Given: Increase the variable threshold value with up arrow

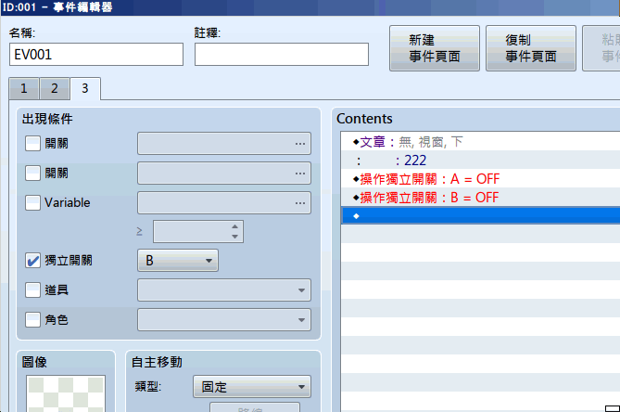Looking at the screenshot, I should click(234, 226).
